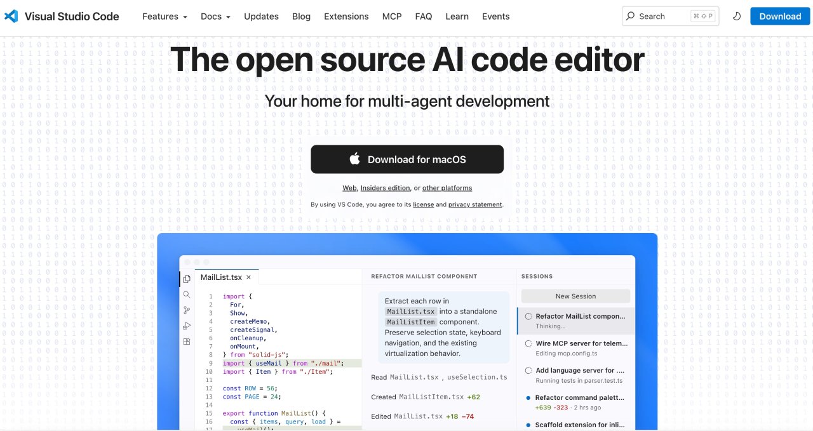Click the from "solid-js" code line
Viewport: 813px width, 431px height.
(x=256, y=355)
